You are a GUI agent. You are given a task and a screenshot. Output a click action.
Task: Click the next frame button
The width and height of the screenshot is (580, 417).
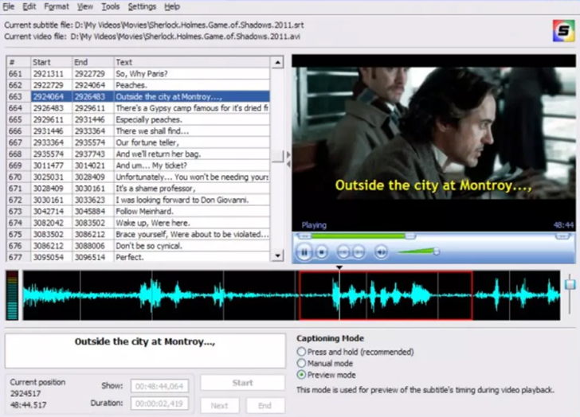[x=359, y=252]
